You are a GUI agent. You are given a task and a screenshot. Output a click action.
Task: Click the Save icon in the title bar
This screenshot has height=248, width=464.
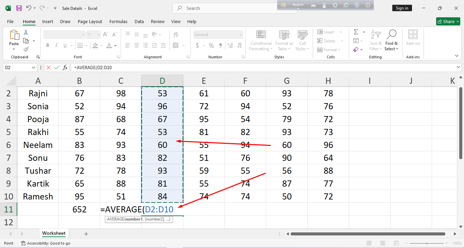(19, 8)
